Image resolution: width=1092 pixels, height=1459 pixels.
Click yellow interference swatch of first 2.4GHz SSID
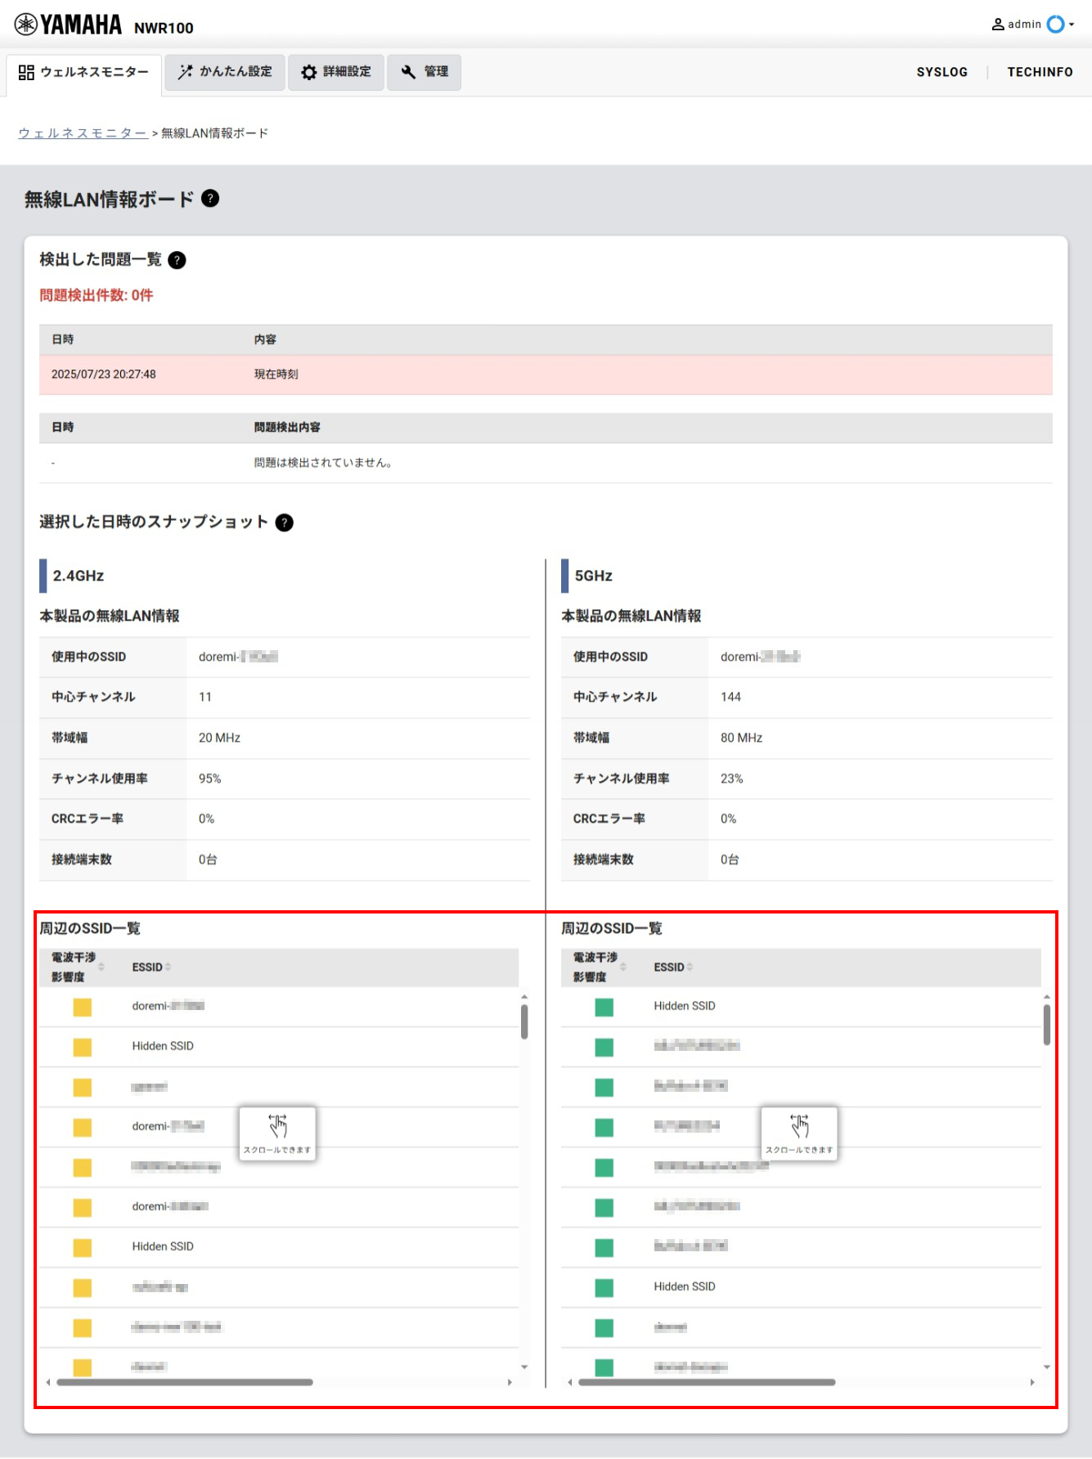[x=83, y=1007]
